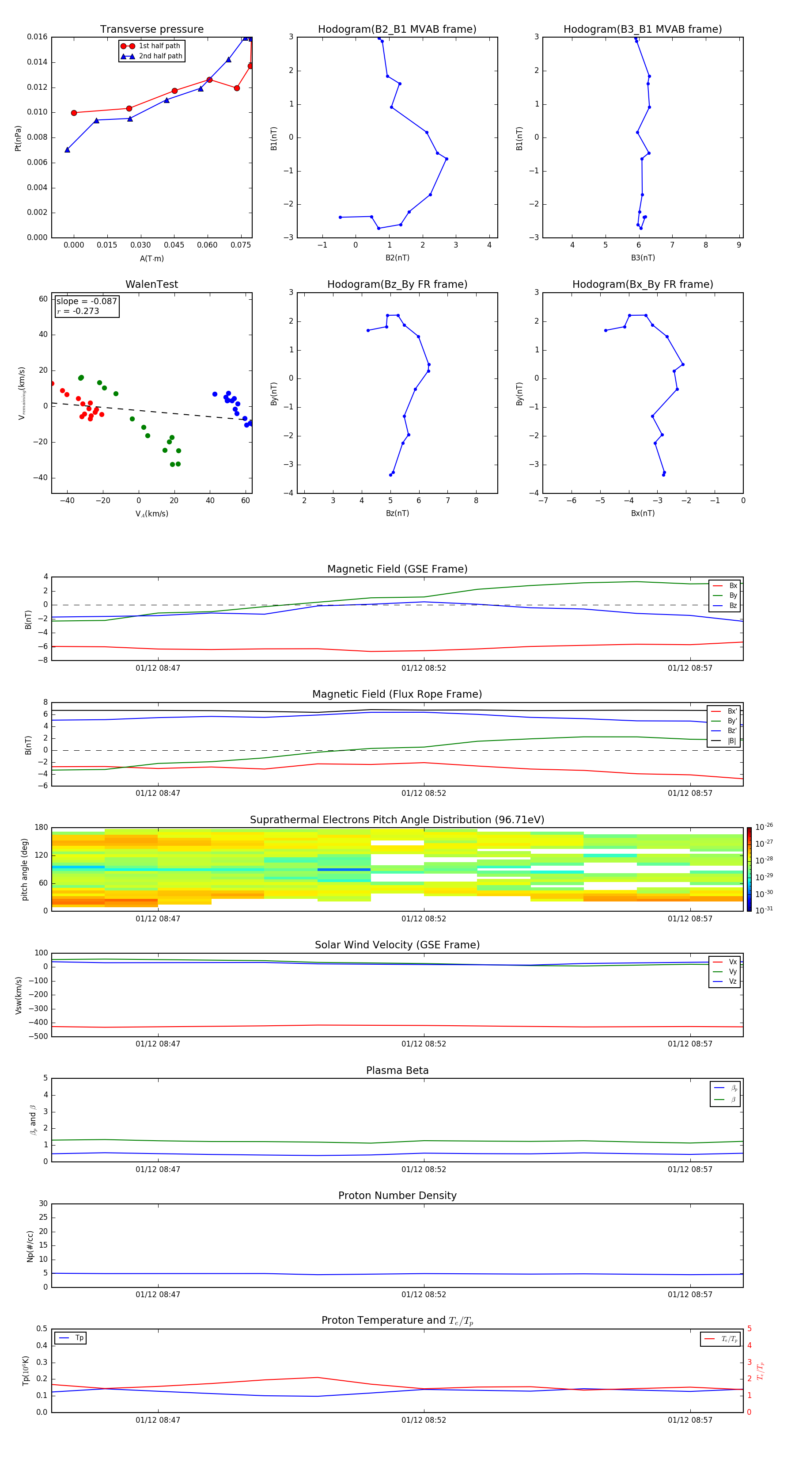Click the "B3(nT)" x-axis label
The image size is (795, 1459).
click(643, 258)
